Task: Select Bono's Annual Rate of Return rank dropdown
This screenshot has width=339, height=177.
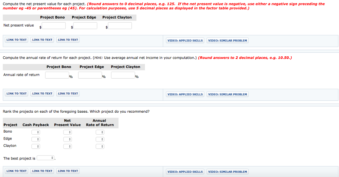Action: click(x=100, y=132)
